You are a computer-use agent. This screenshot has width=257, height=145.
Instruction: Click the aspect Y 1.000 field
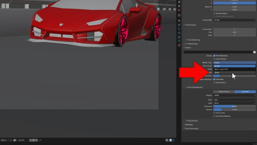click(234, 10)
